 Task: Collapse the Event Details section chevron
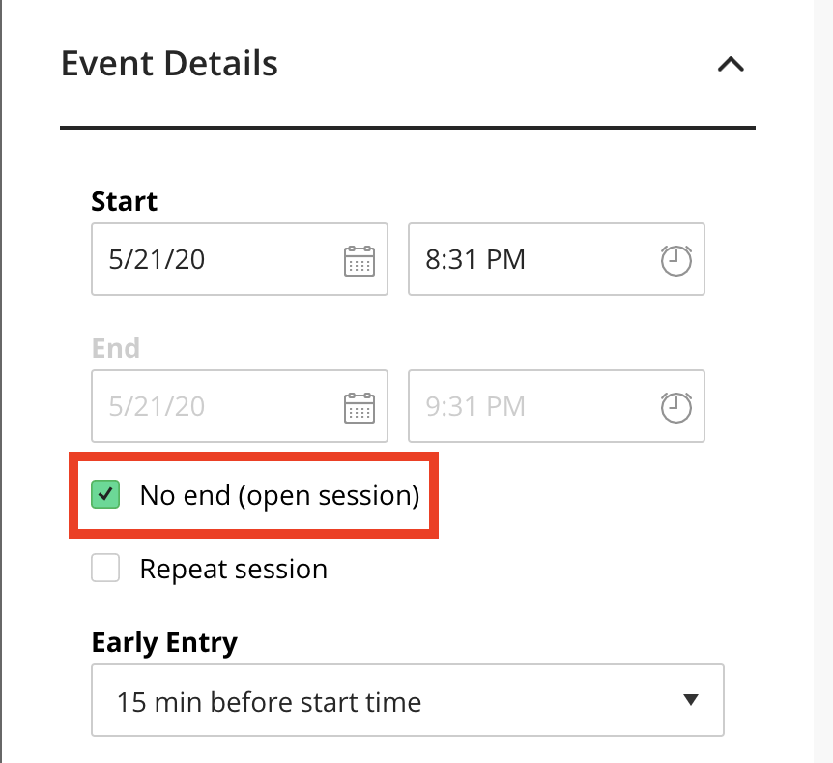[x=731, y=65]
